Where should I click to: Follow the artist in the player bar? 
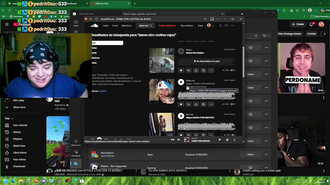[x=227, y=140]
